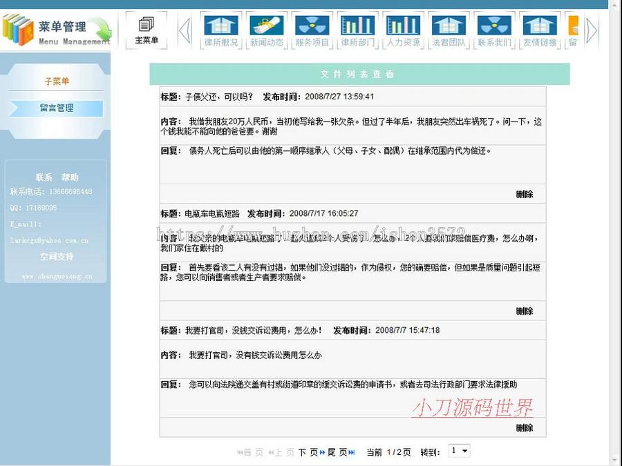Delete the 子债父还 message entry
This screenshot has height=466, width=622.
click(526, 195)
